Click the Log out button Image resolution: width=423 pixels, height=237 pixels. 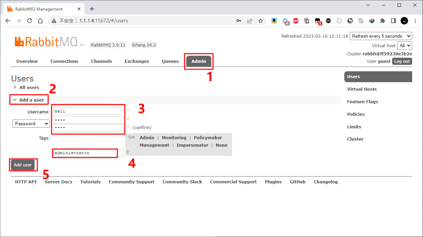coord(402,61)
